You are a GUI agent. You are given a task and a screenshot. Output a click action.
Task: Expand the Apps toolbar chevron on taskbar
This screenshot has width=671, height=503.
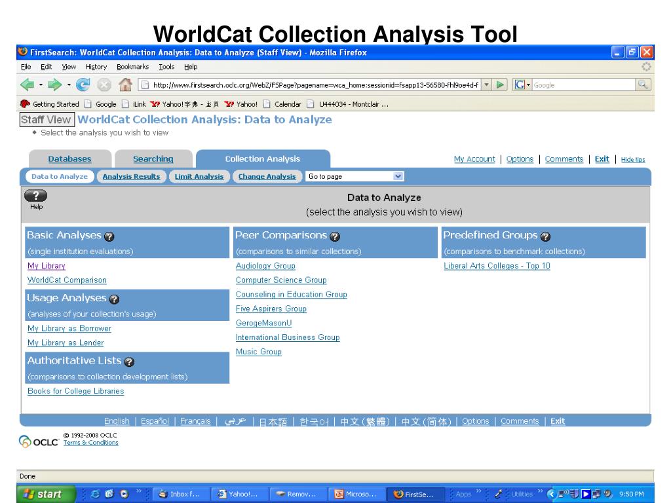479,491
